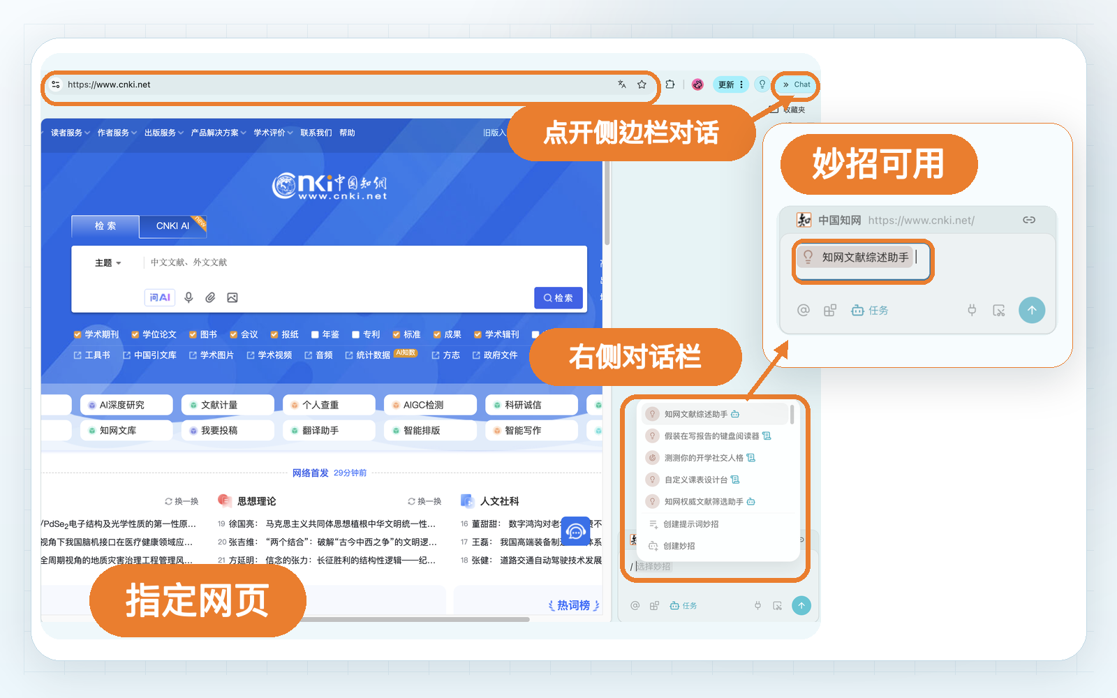Expand the 读者服务 dropdown menu
1117x698 pixels.
71,133
